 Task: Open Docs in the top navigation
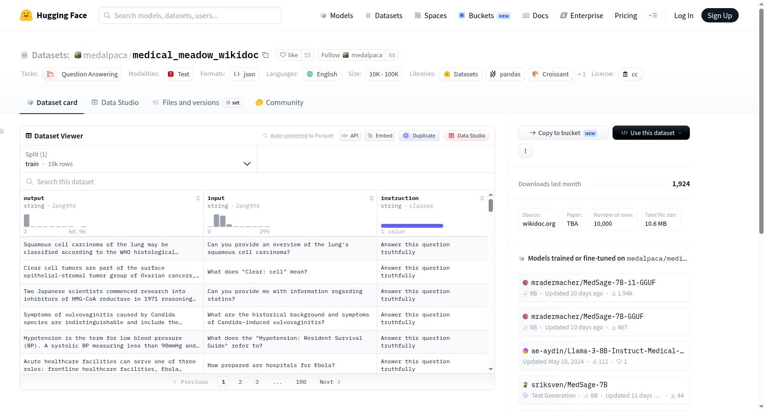coord(535,15)
